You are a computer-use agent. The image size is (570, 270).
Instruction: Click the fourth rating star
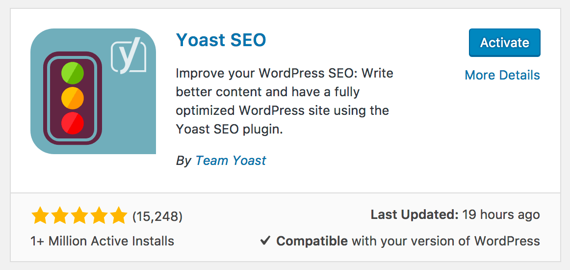pos(99,216)
